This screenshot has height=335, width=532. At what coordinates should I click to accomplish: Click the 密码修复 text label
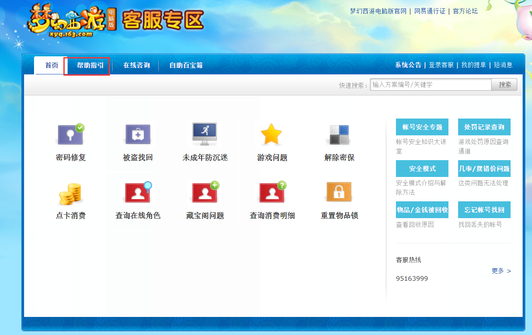[x=71, y=158]
